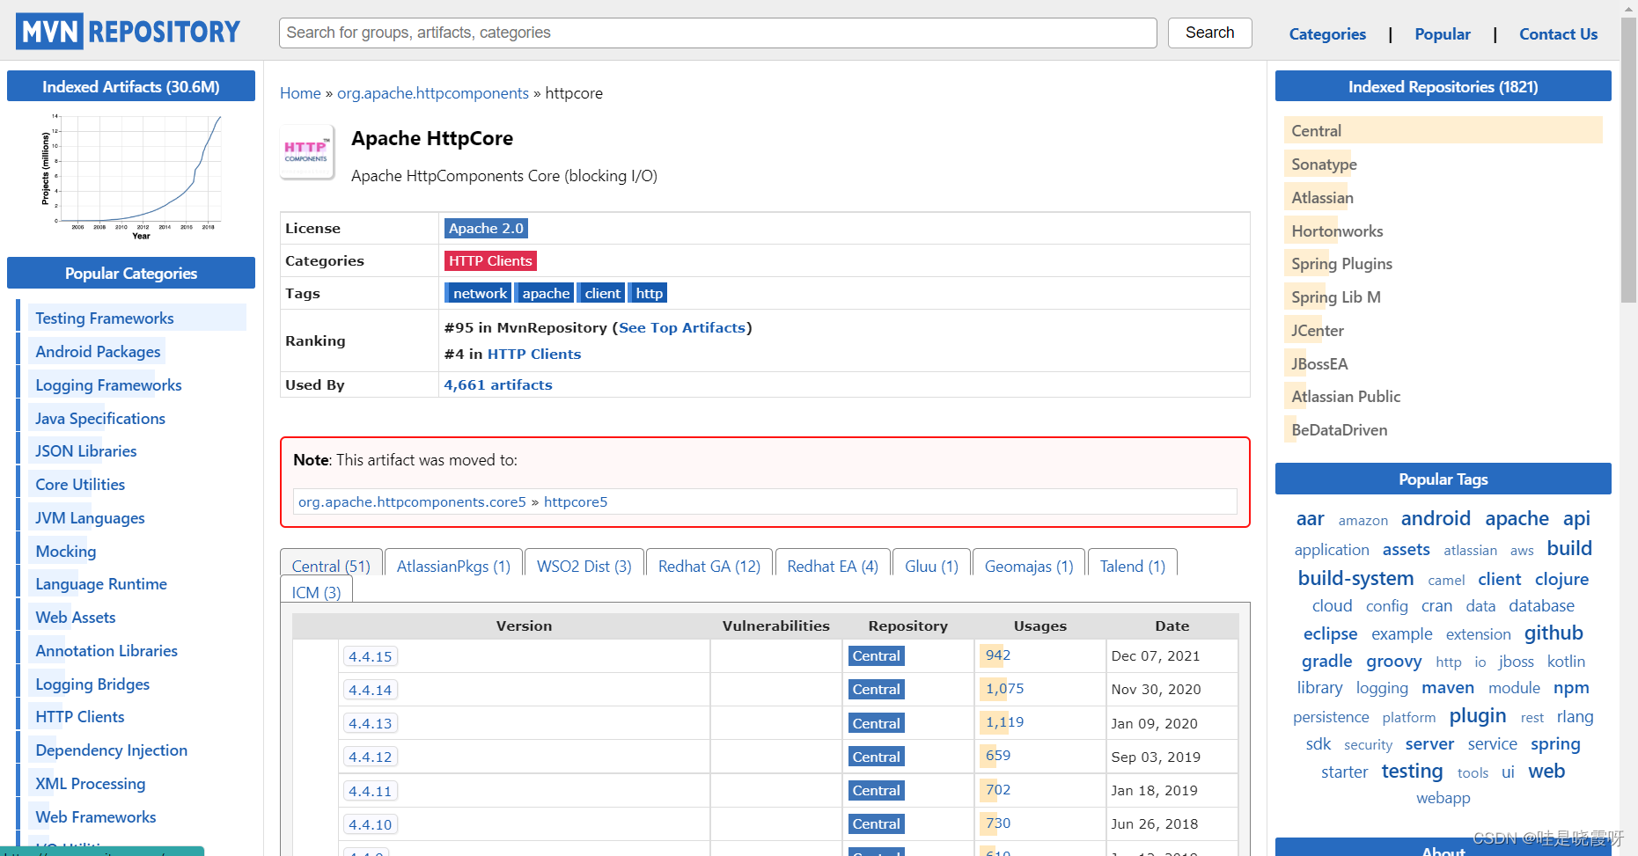Viewport: 1638px width, 856px height.
Task: Select the apache tag badge
Action: [545, 293]
